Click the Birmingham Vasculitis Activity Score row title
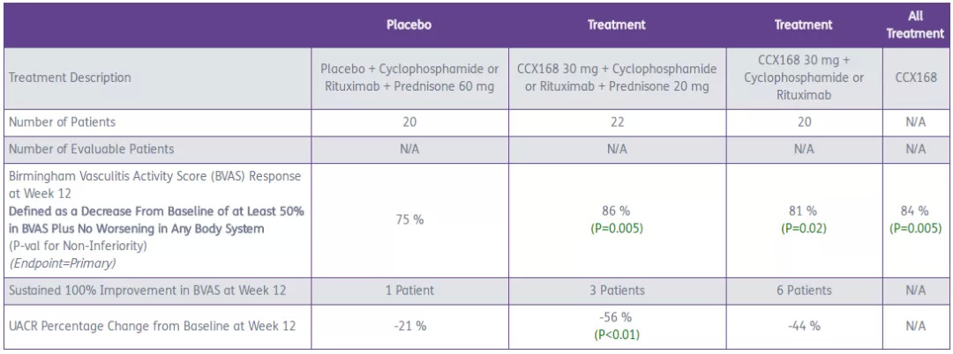The height and width of the screenshot is (354, 953). 154,184
